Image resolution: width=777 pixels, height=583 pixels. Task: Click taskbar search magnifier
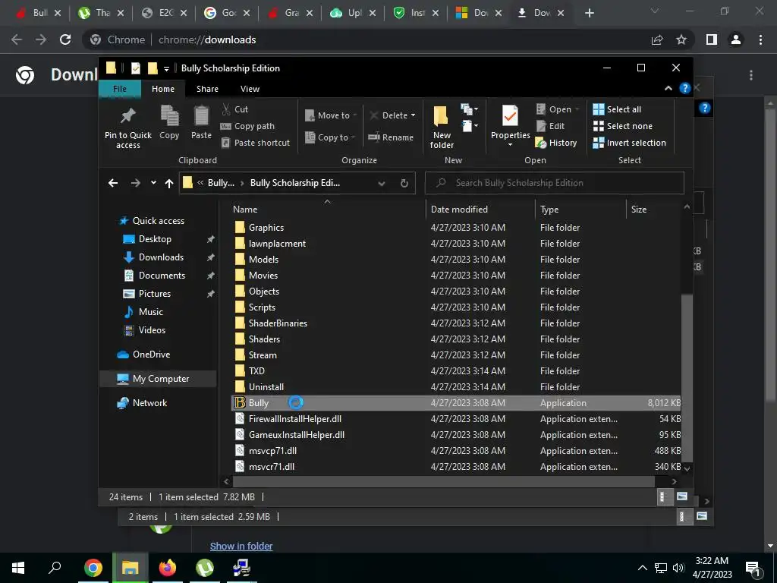[55, 568]
